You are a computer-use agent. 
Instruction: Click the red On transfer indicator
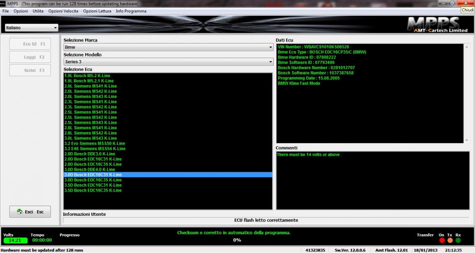[442, 240]
